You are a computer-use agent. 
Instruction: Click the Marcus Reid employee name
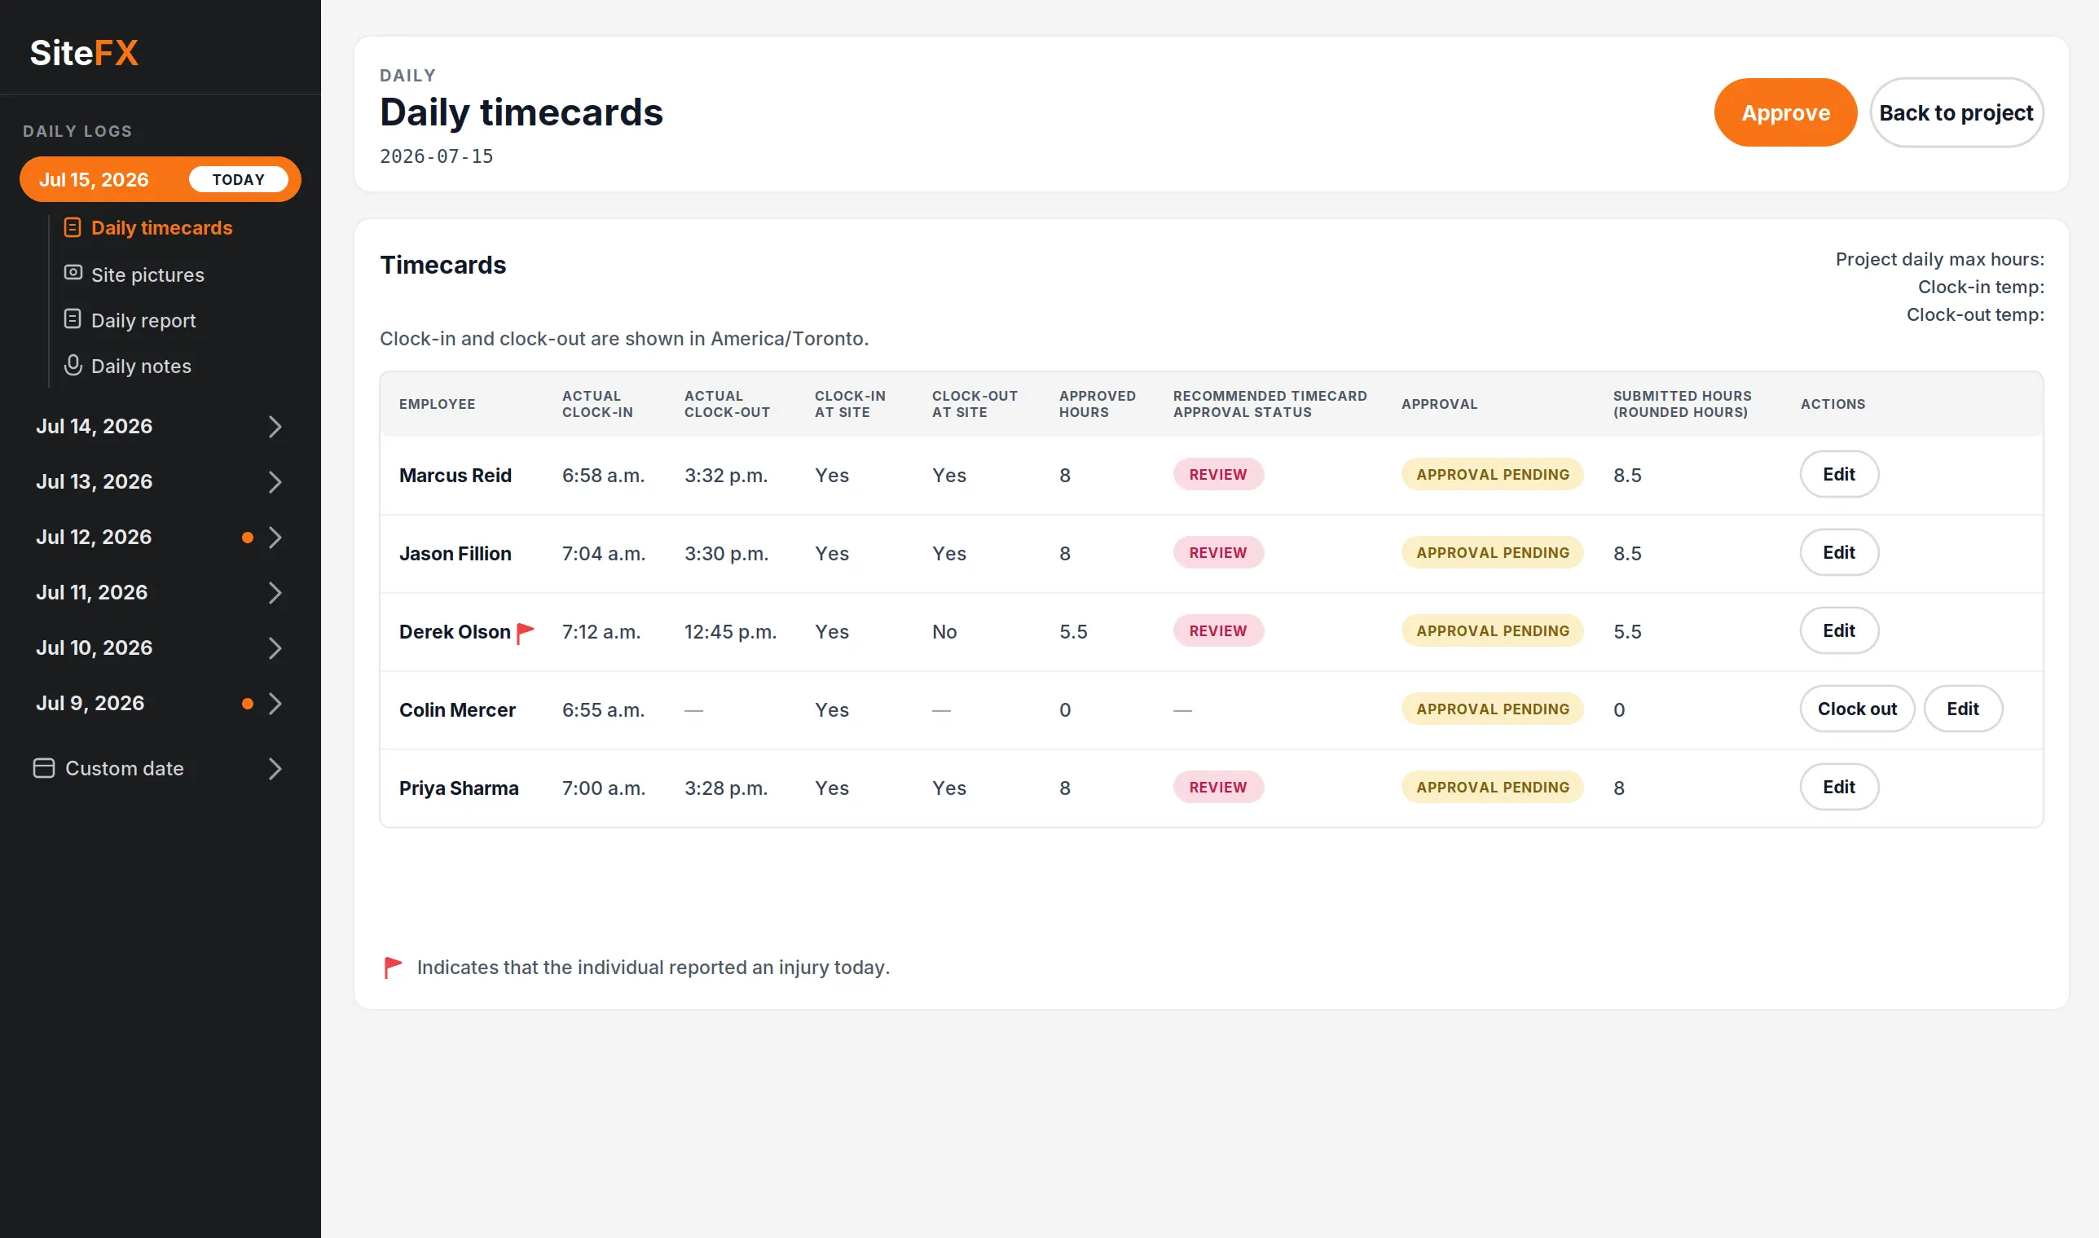click(x=455, y=476)
